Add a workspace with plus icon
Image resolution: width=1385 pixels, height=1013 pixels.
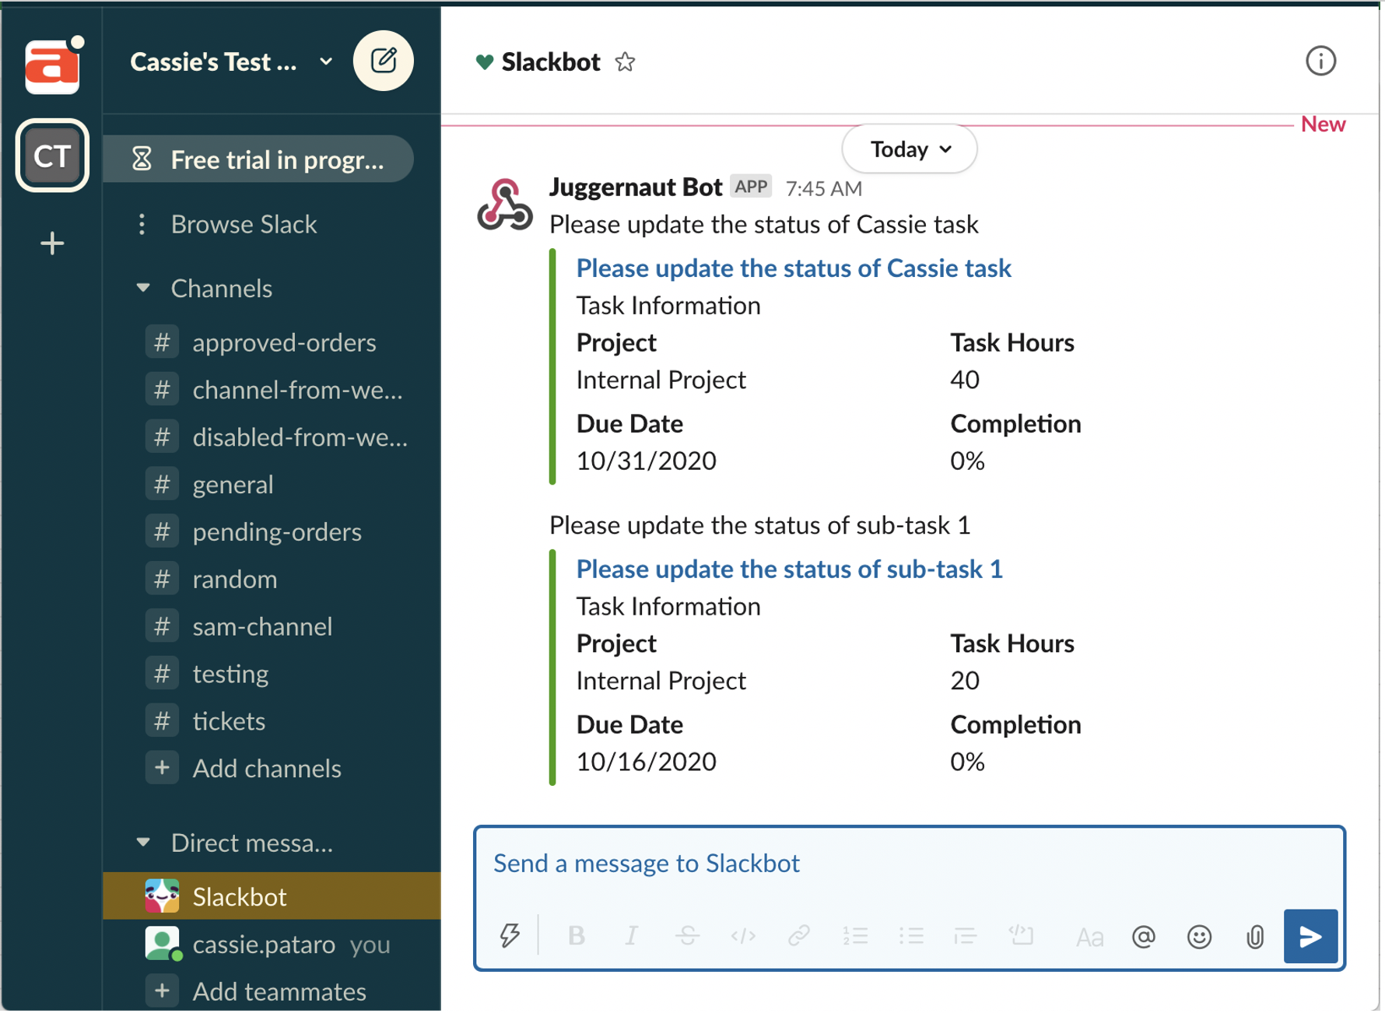(x=52, y=244)
